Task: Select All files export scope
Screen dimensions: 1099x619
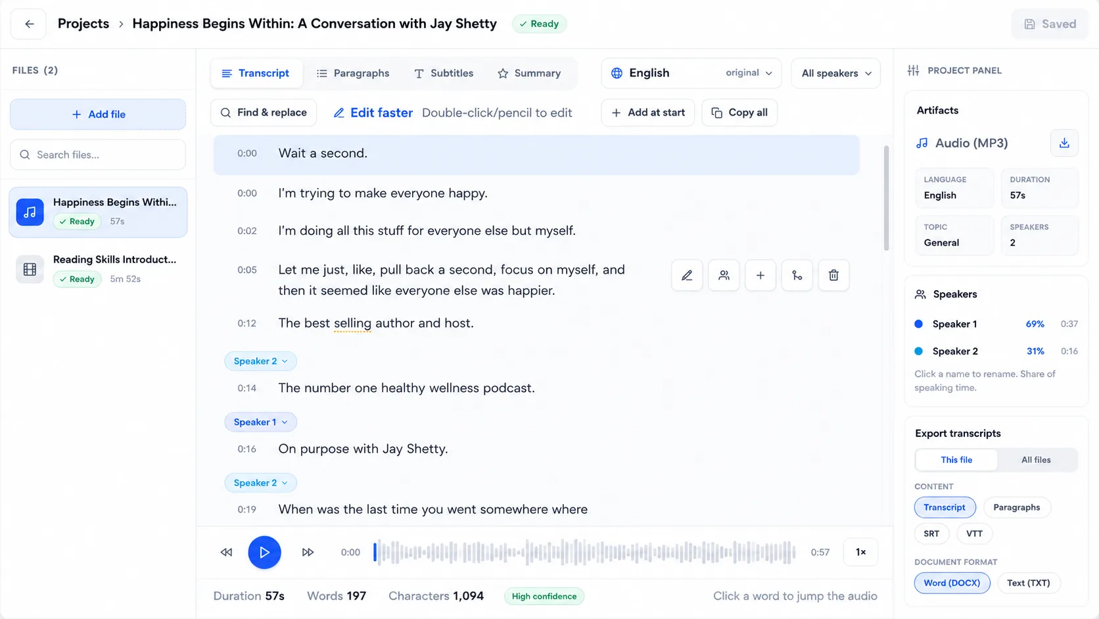Action: click(x=1036, y=460)
